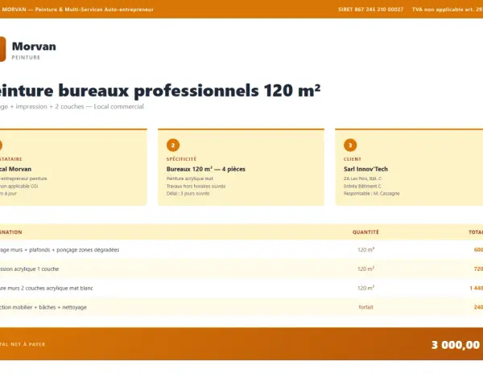Screen dimensions: 483x386
Task: Click the 120 m² quantity in ponçage row
Action: (x=366, y=249)
